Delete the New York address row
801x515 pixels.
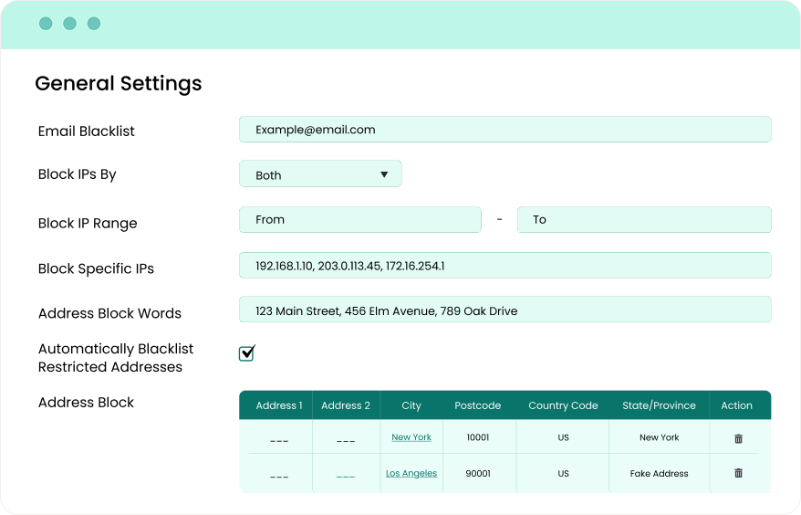[x=738, y=438]
